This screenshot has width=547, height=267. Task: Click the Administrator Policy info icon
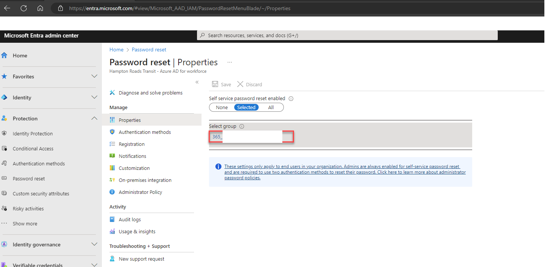click(x=112, y=192)
